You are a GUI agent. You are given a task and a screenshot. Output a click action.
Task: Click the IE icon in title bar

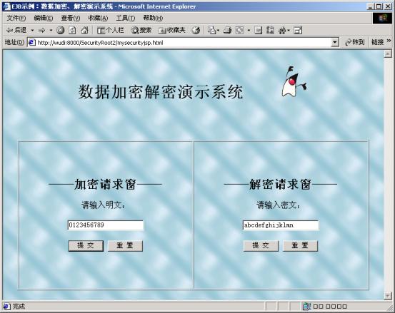point(7,6)
